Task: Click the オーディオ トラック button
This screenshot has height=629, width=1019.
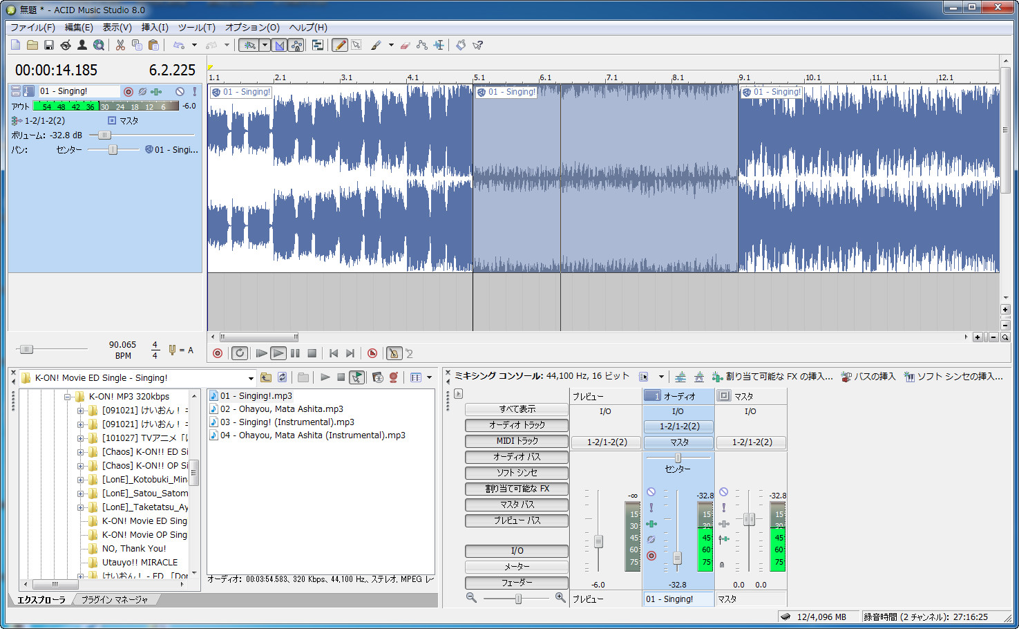Action: tap(517, 425)
